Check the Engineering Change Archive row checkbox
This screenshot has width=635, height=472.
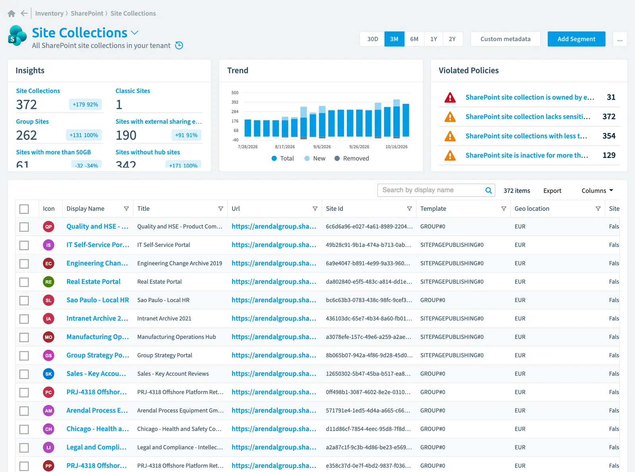click(x=24, y=264)
